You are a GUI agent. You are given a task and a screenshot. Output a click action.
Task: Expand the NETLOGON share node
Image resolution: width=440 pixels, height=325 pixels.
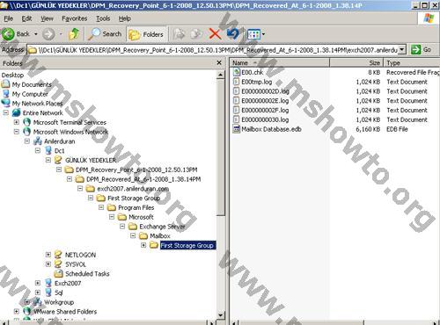pos(48,255)
